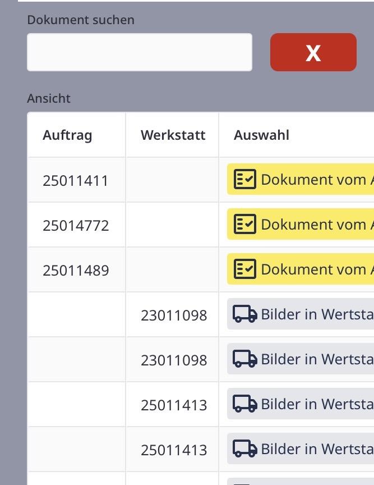Click the red X clear button
Image resolution: width=374 pixels, height=485 pixels.
click(313, 52)
